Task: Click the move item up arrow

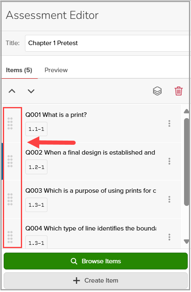Action: point(12,91)
